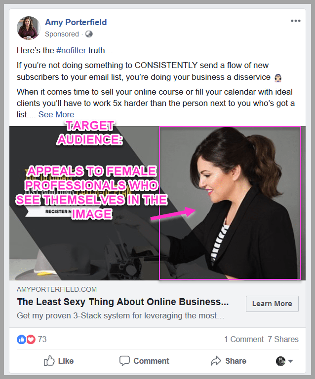The image size is (315, 379).
Task: Open the ad headline The Least Sexy Thing
Action: [123, 302]
